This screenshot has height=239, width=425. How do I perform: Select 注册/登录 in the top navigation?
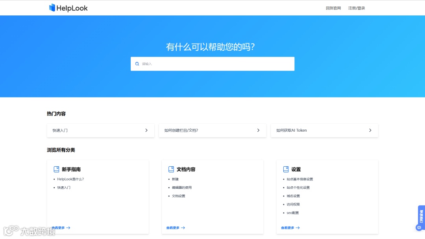point(356,7)
